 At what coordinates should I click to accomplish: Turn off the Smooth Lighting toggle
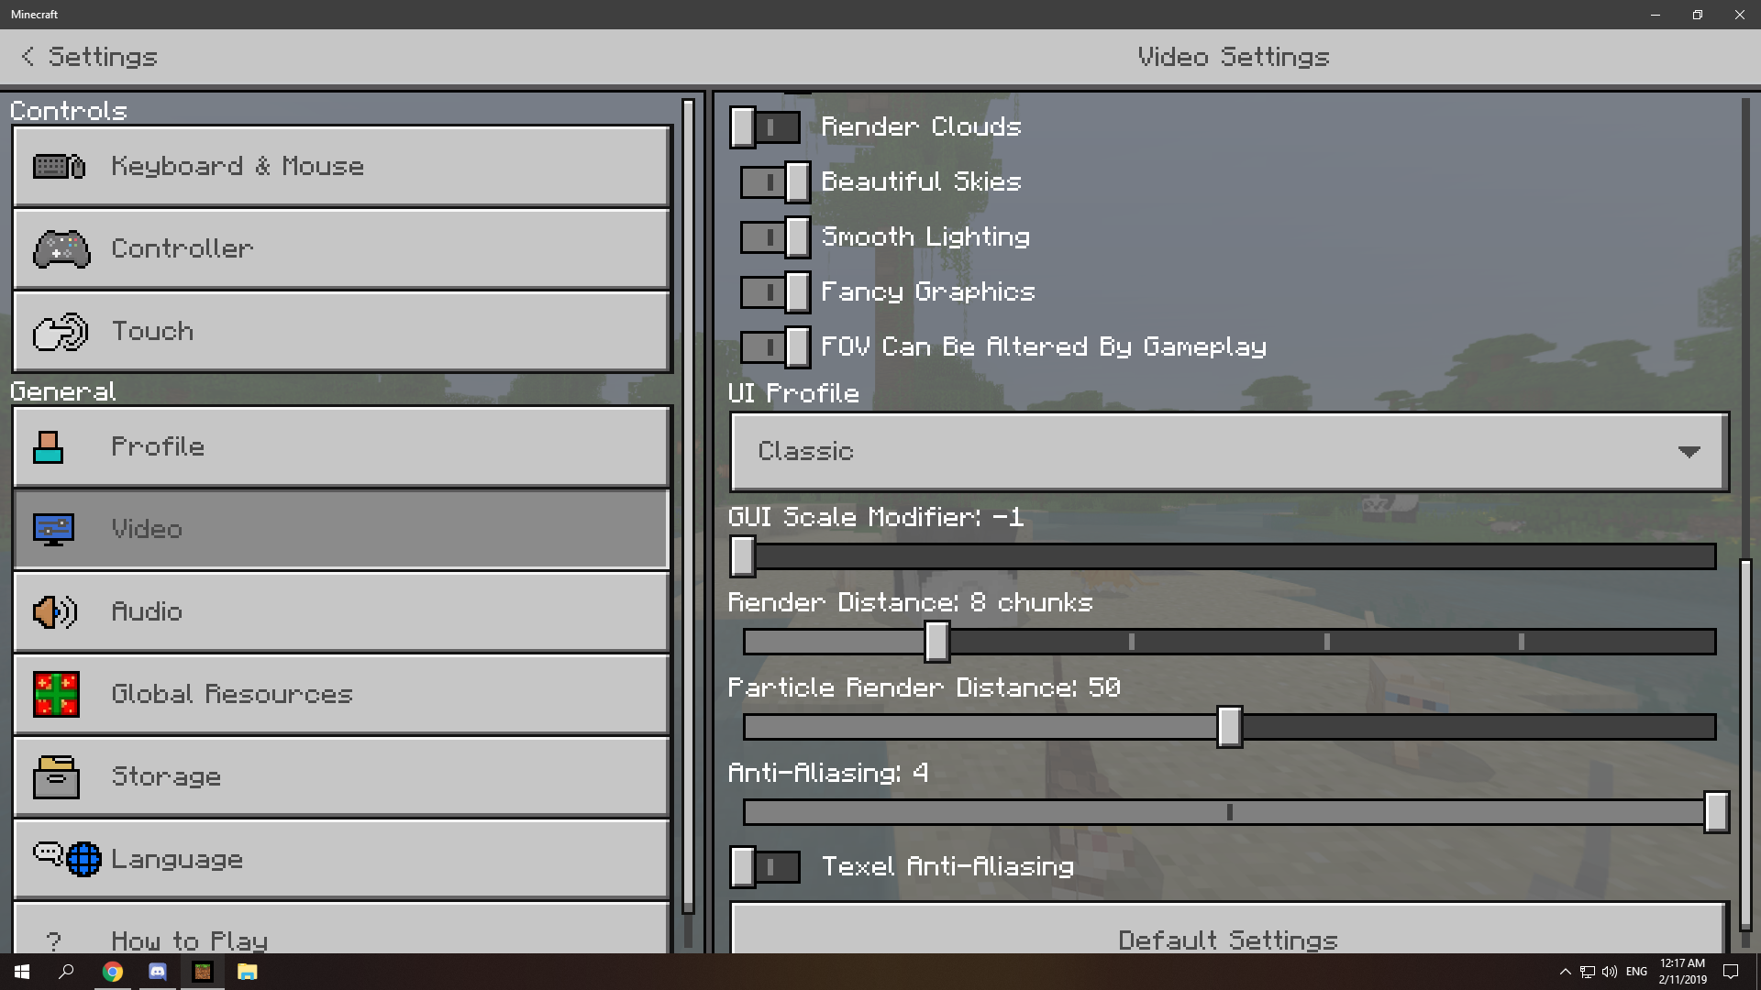click(775, 237)
